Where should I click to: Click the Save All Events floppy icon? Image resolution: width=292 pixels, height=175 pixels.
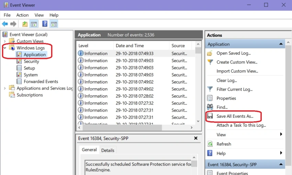point(210,116)
